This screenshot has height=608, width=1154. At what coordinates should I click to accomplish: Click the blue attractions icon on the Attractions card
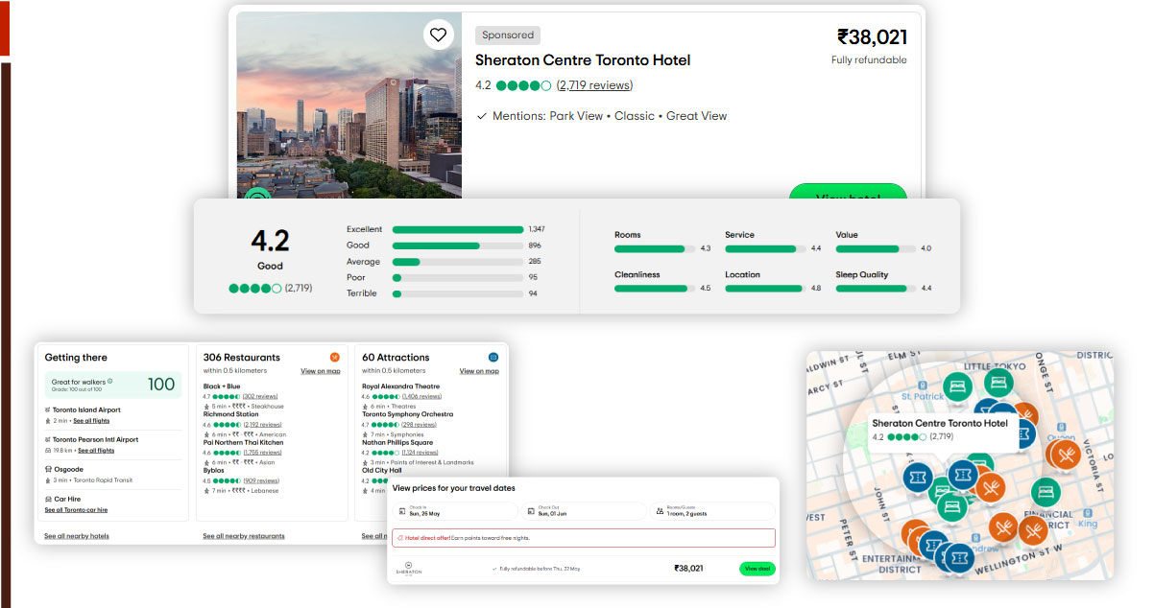(x=493, y=357)
